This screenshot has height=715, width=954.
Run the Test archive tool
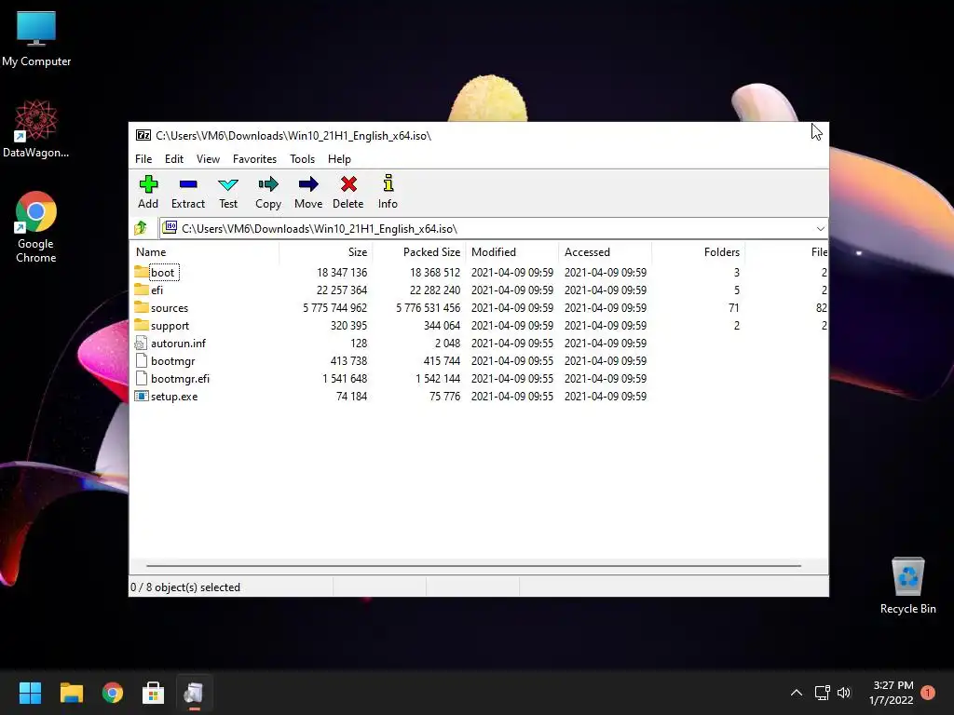[x=228, y=192]
